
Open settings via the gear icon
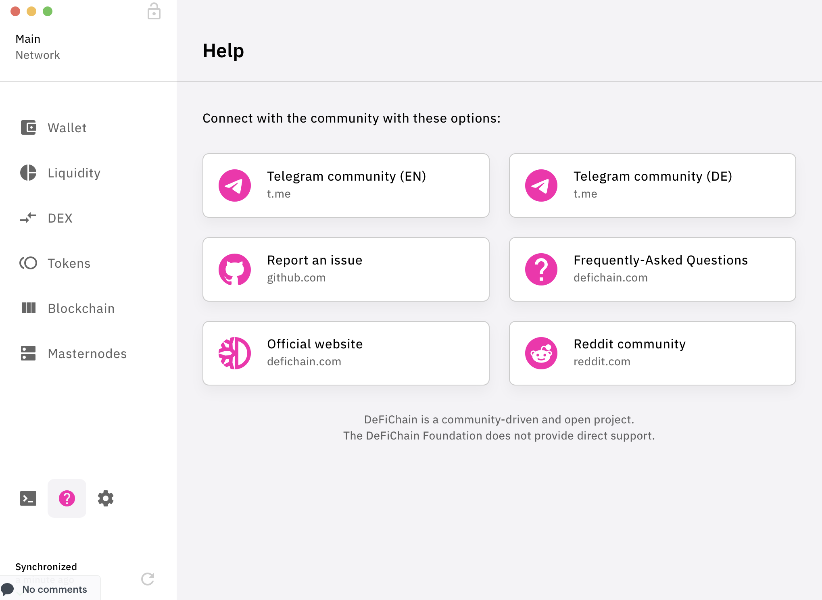(106, 498)
